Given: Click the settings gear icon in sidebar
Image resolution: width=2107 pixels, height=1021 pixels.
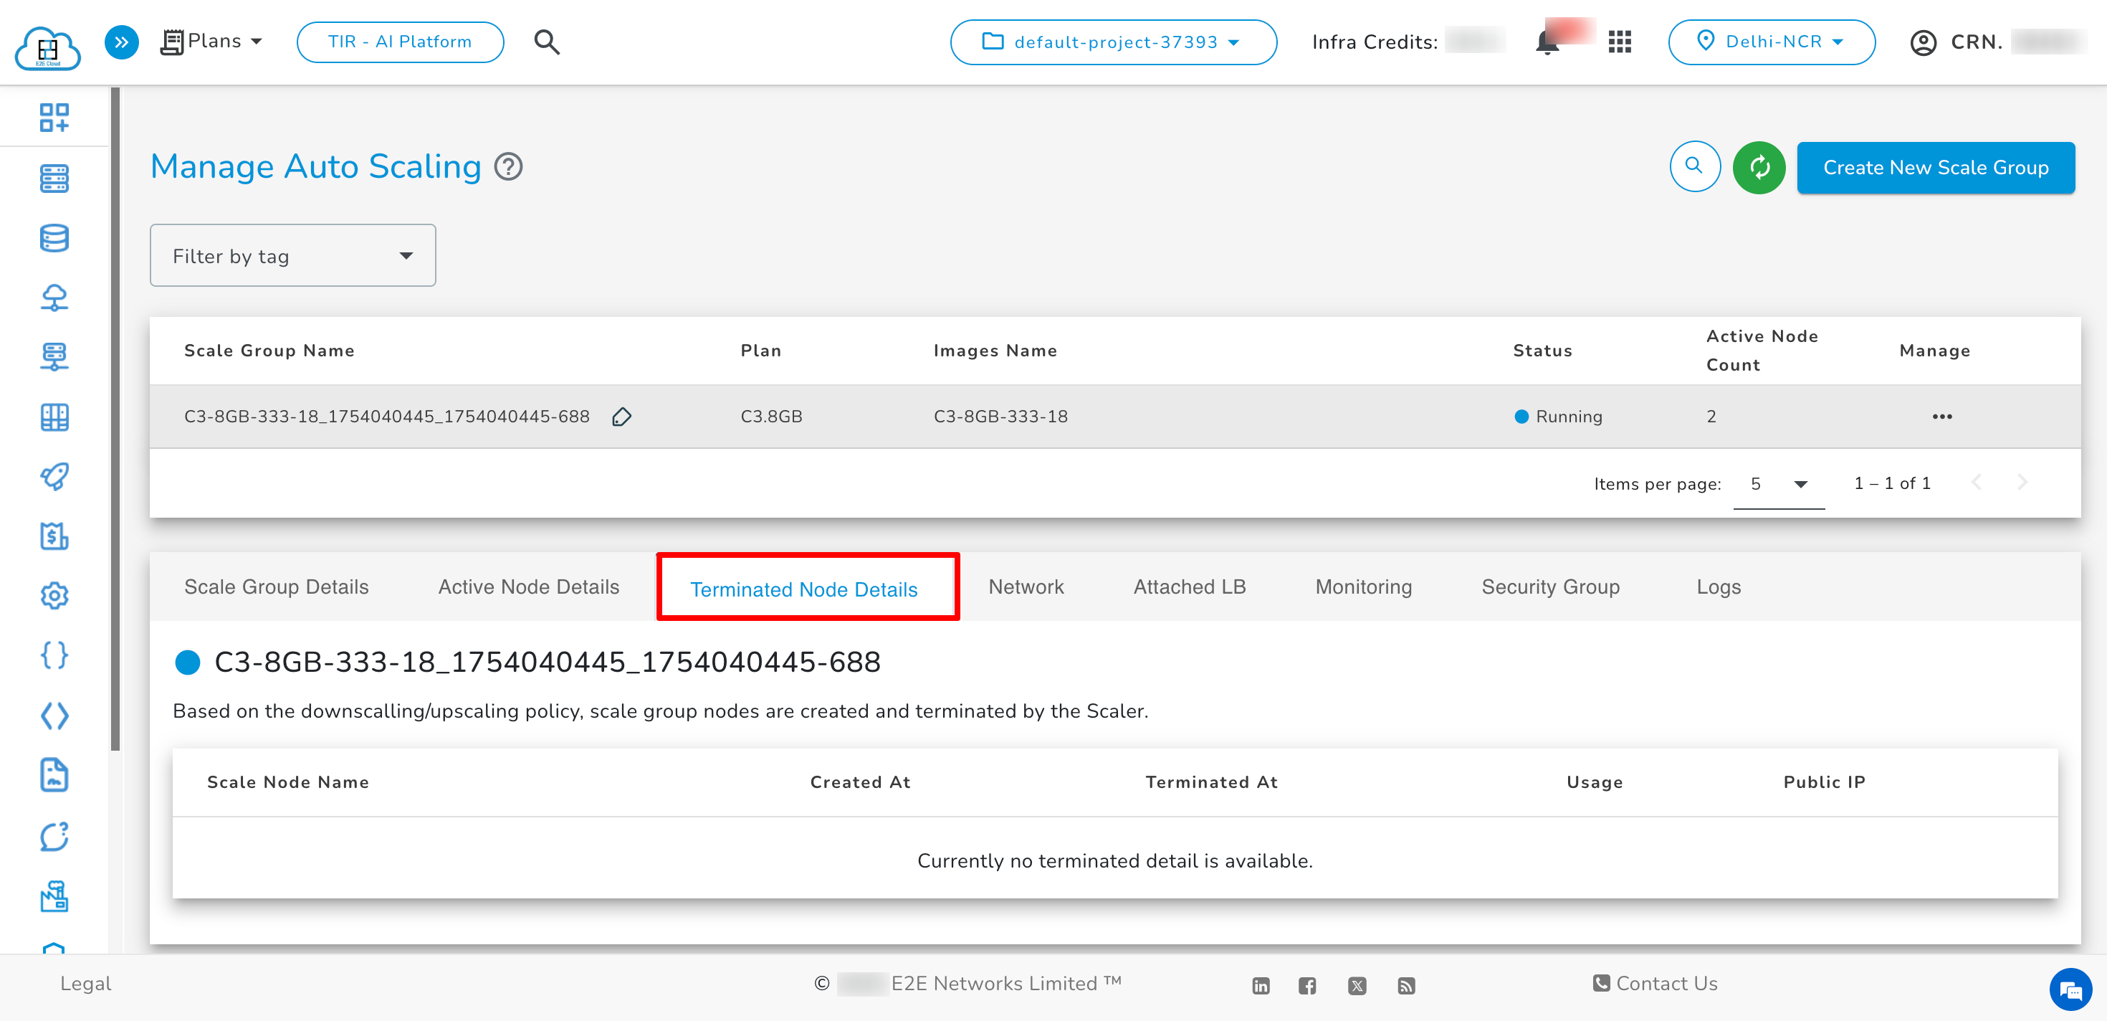Looking at the screenshot, I should pos(54,596).
